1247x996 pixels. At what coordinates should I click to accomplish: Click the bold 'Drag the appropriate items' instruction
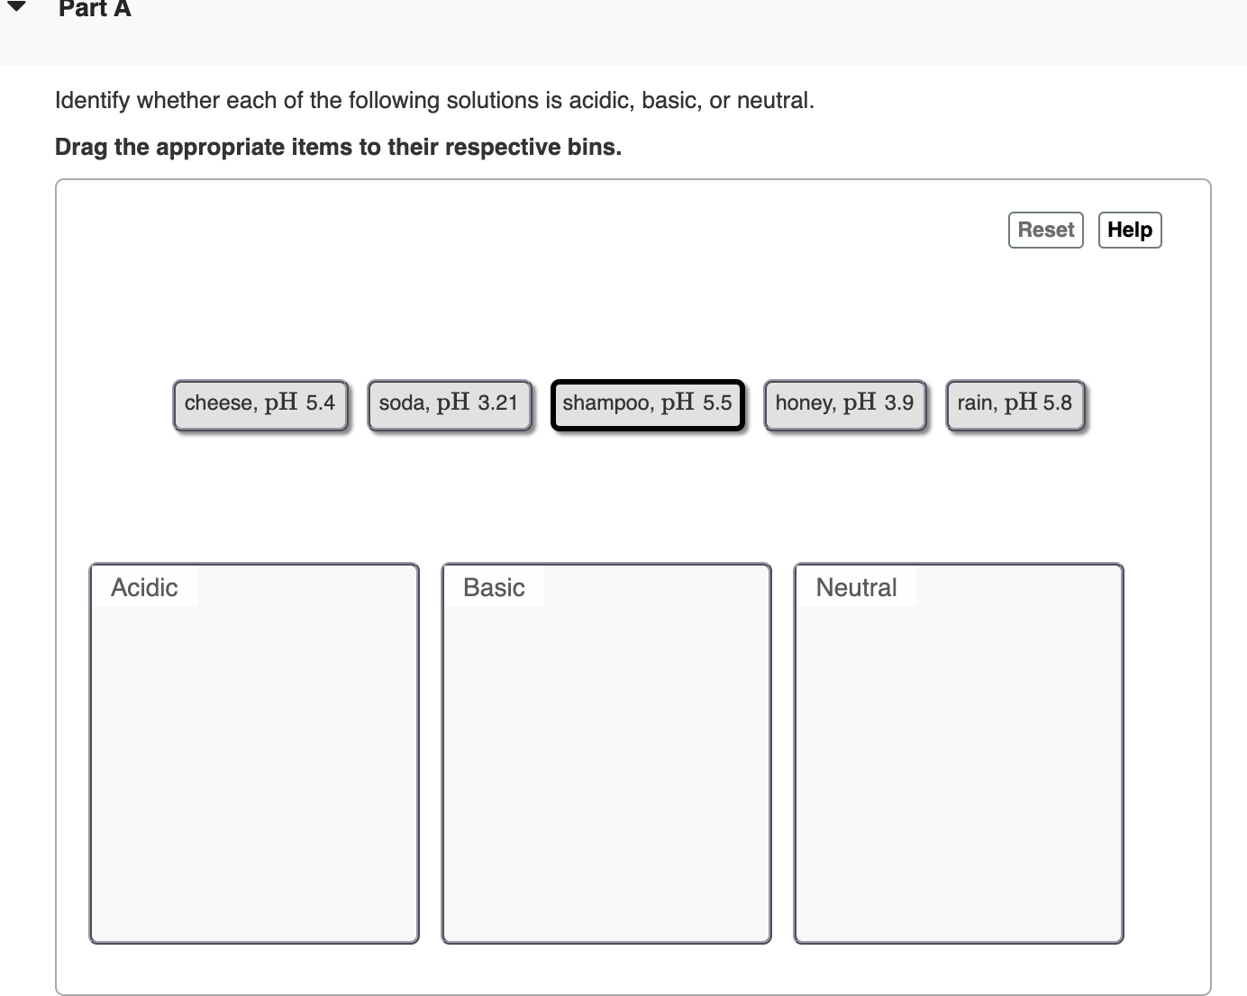[338, 147]
